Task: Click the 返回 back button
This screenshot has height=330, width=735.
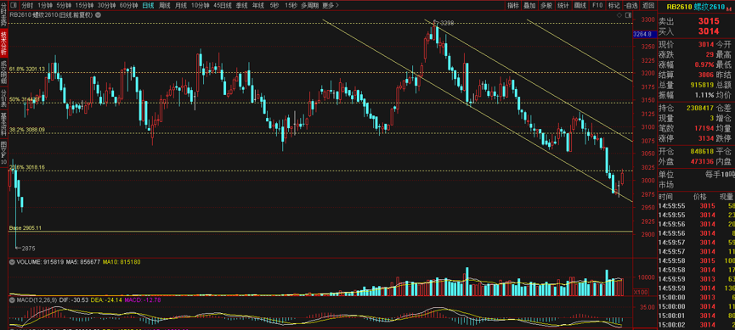Action: (x=648, y=6)
